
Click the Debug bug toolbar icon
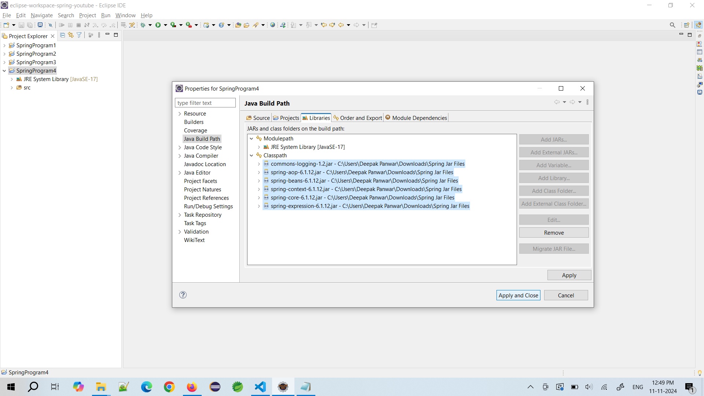point(143,25)
